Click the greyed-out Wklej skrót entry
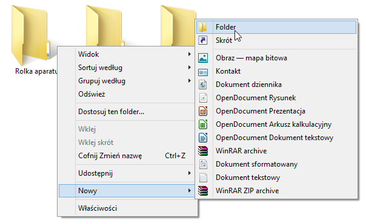The height and width of the screenshot is (224, 366). coord(127,142)
